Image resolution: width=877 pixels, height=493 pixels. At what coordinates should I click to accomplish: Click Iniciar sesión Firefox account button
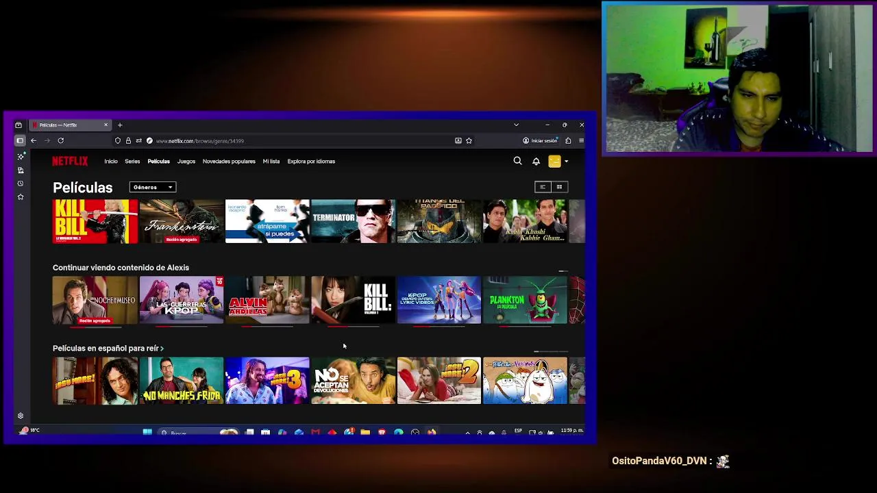tap(540, 140)
